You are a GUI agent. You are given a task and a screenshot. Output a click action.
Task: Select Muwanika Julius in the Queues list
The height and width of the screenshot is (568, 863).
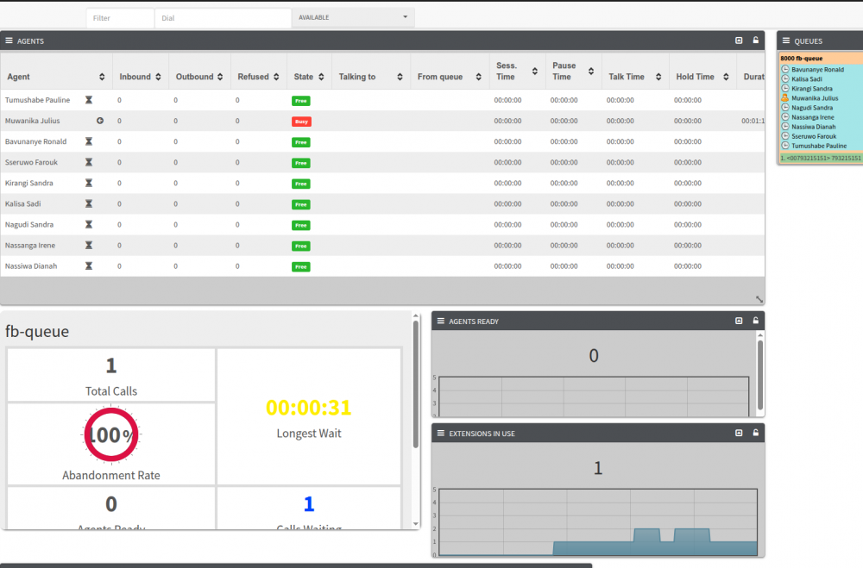tap(814, 98)
